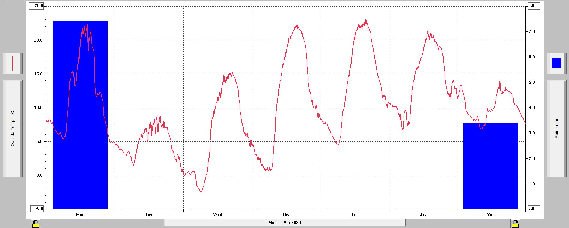Screen dimensions: 569x228
Task: Select the red temperature line color button
Action: coord(13,63)
